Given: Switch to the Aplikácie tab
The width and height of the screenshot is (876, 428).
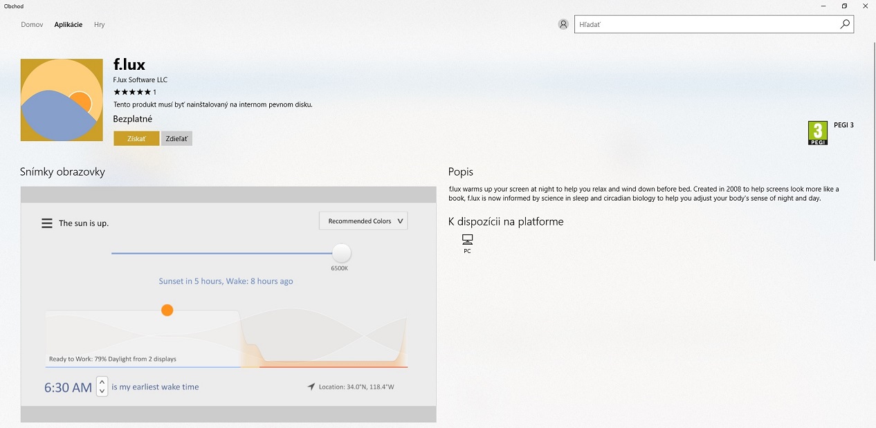Looking at the screenshot, I should click(69, 24).
